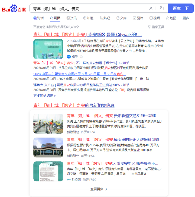Switch to the 文库 tab

tap(121, 18)
